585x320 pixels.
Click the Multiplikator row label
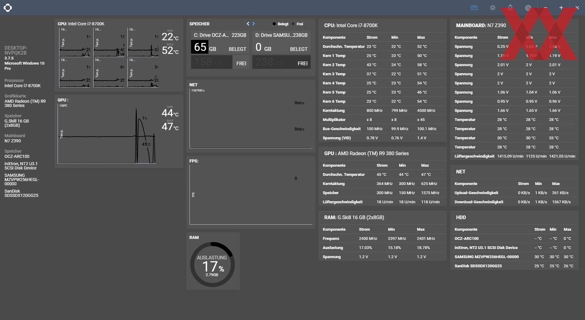pyautogui.click(x=334, y=120)
